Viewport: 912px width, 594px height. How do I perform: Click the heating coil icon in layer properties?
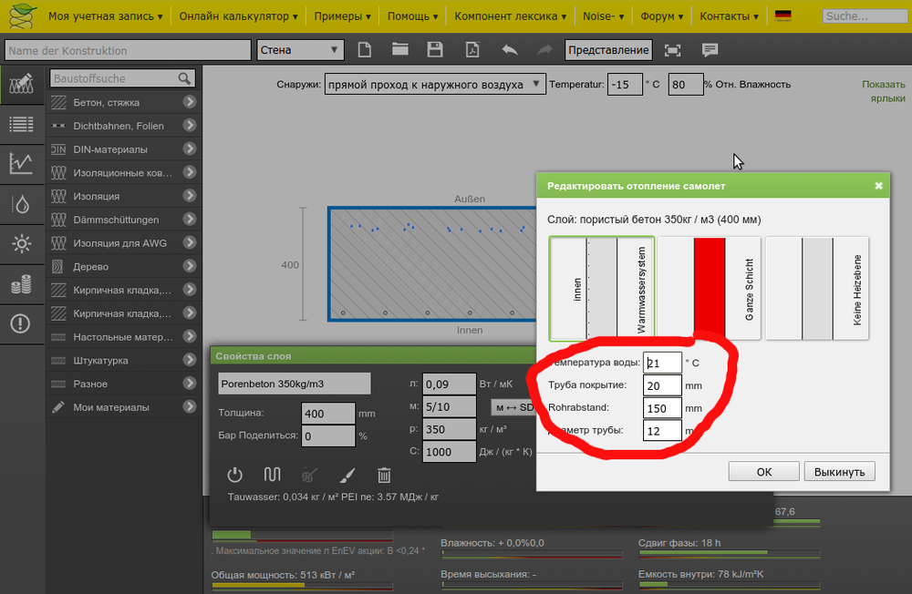(x=272, y=475)
